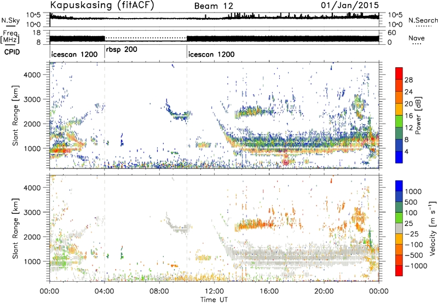Image resolution: width=438 pixels, height=303 pixels.
Task: Click the "500" tick on Velocity color bar
Action: point(412,202)
